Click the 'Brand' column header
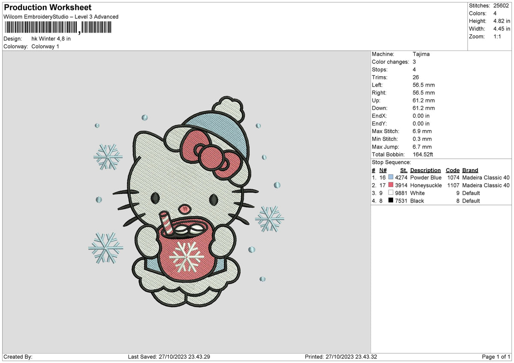This screenshot has height=363, width=514. (470, 170)
